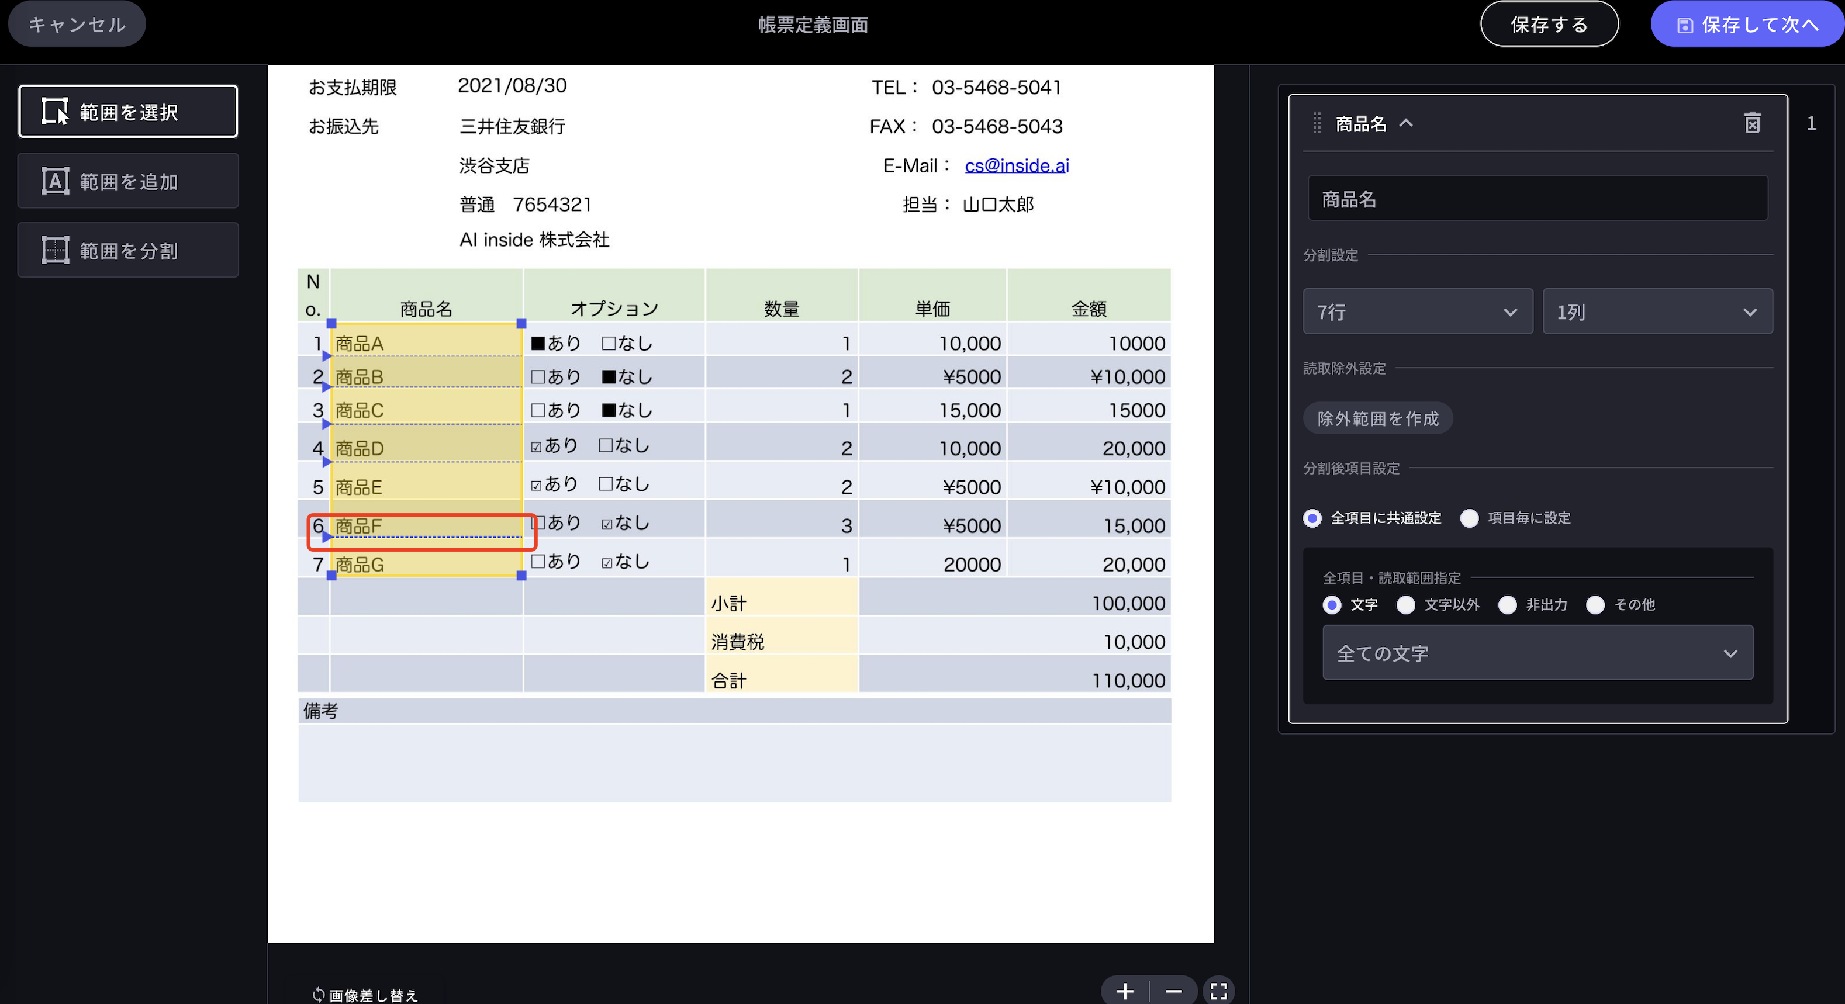Select the 非出力 radio option
Image resolution: width=1845 pixels, height=1004 pixels.
coord(1507,604)
